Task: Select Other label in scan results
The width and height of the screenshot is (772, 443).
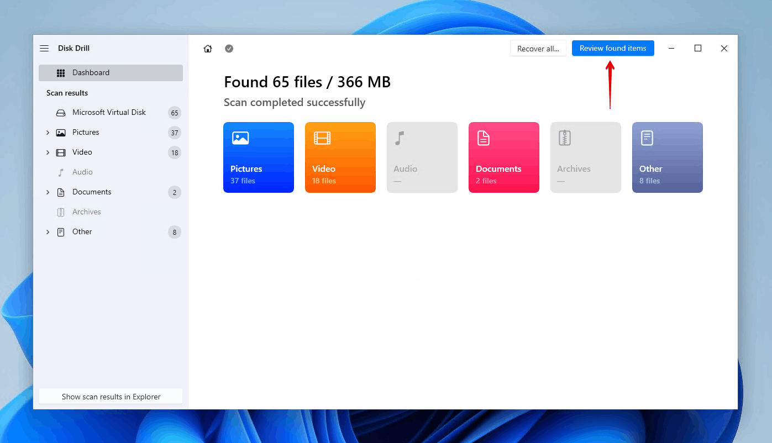Action: (x=82, y=231)
